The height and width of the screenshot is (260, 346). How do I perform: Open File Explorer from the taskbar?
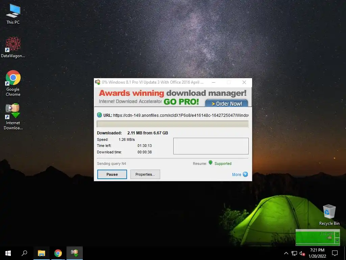(41, 253)
